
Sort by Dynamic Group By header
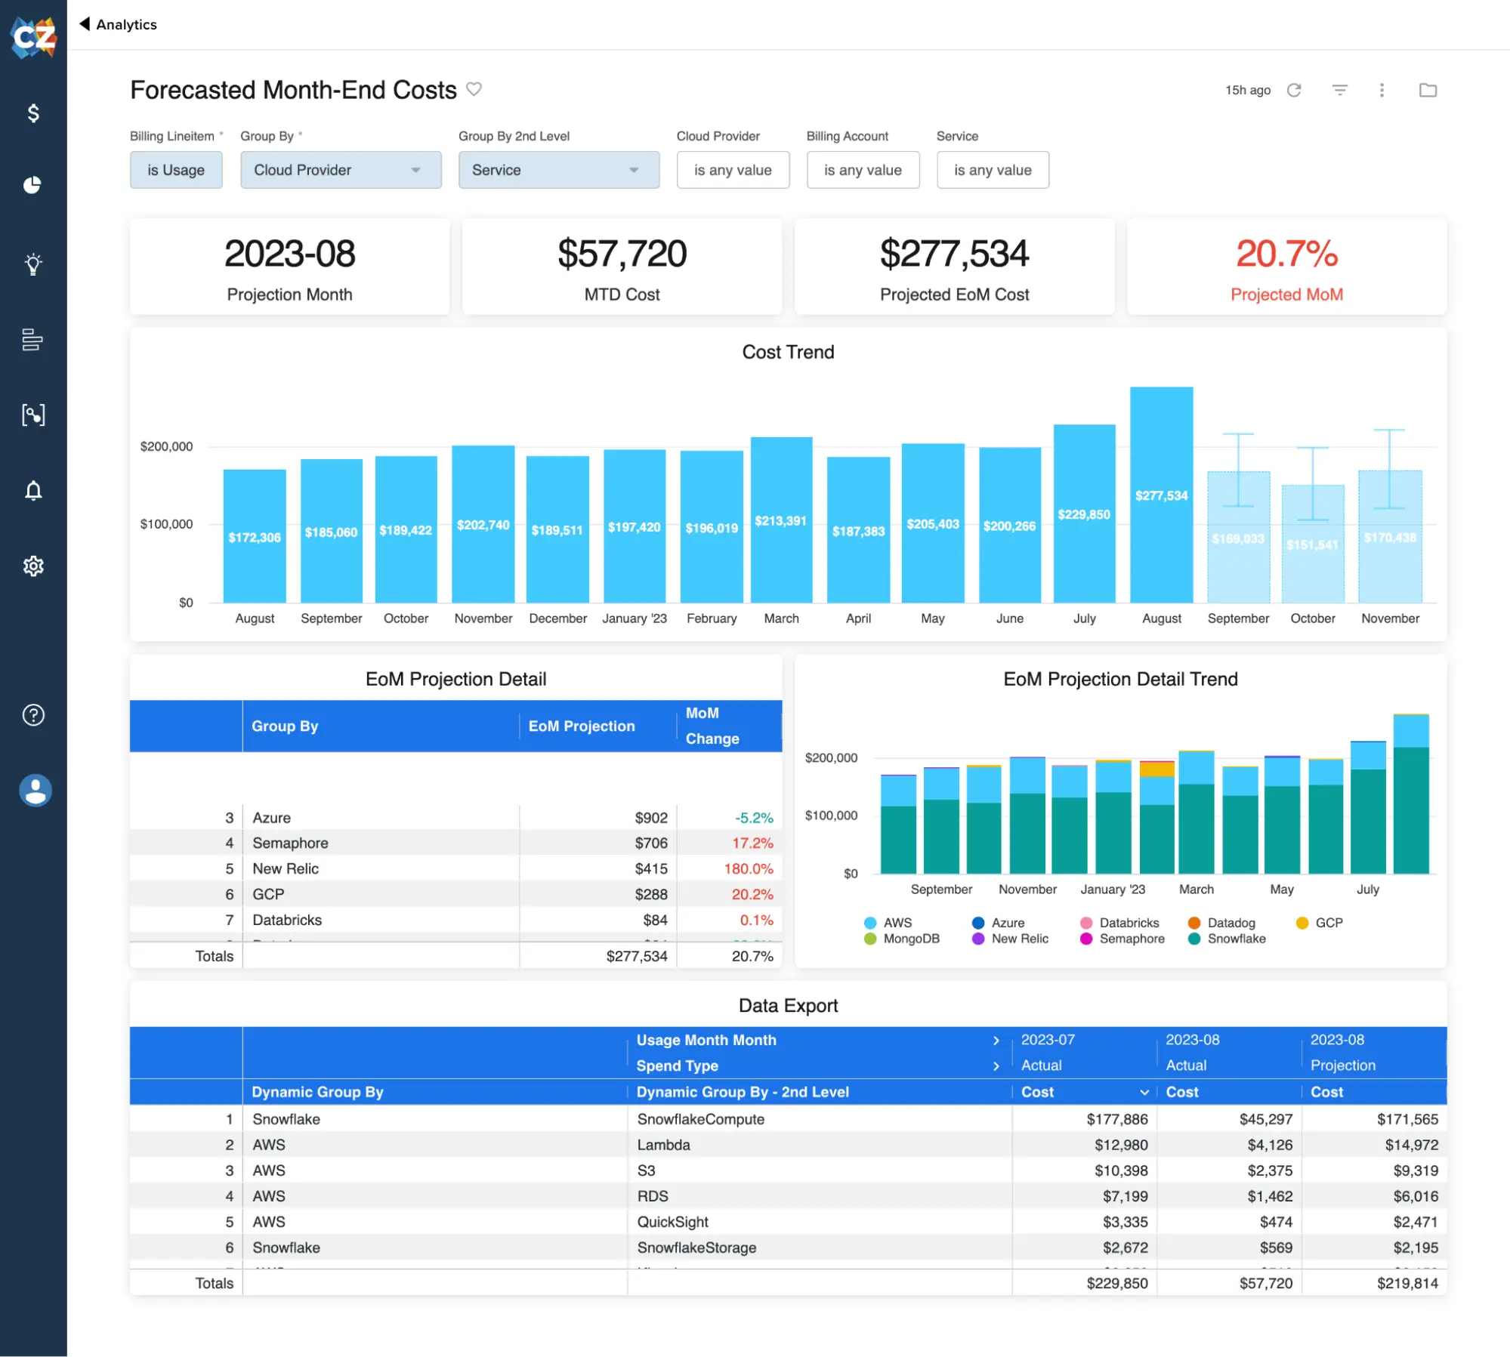coord(317,1092)
